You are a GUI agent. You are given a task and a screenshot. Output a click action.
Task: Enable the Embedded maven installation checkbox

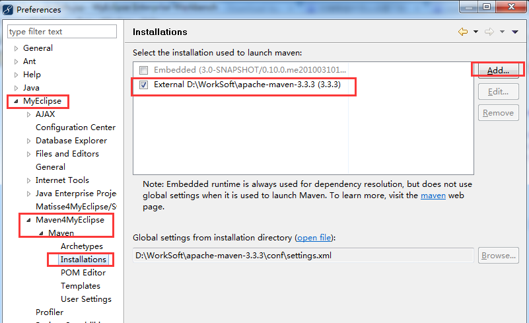tap(144, 70)
